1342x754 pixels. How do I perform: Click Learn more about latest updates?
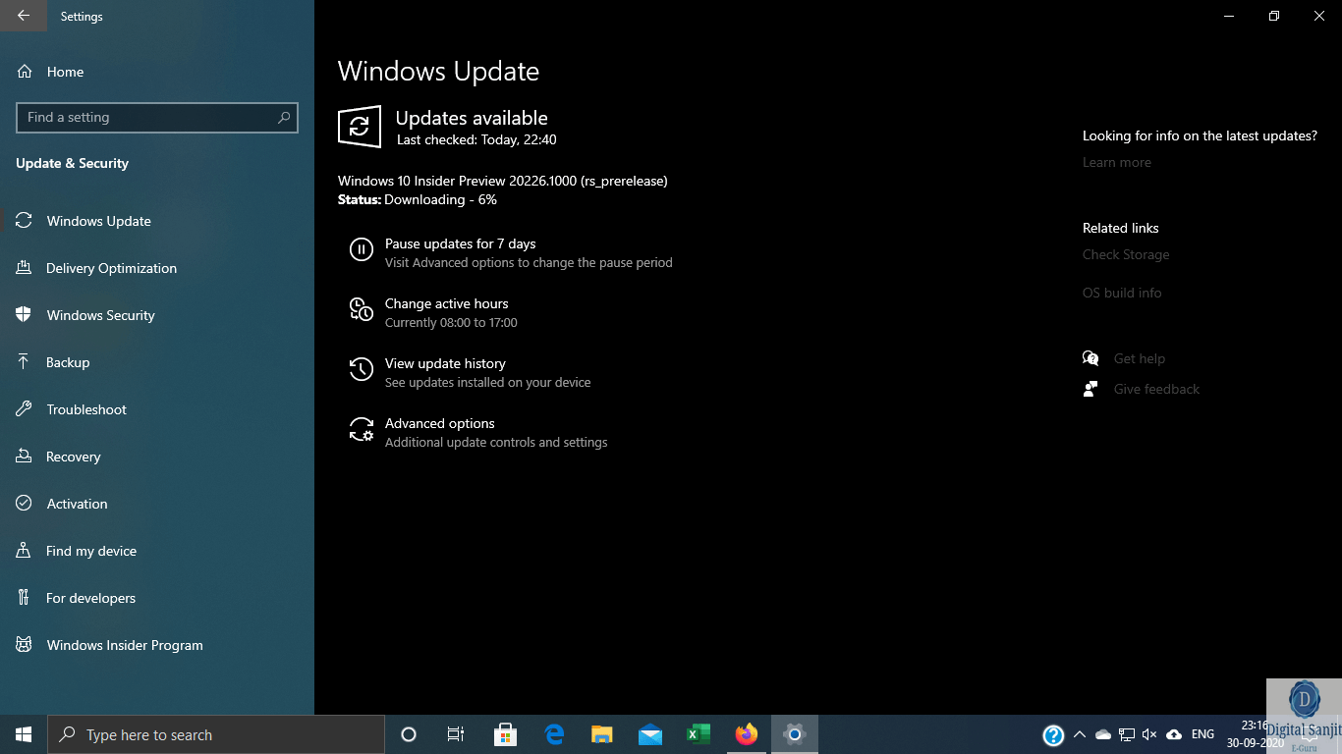click(1117, 162)
